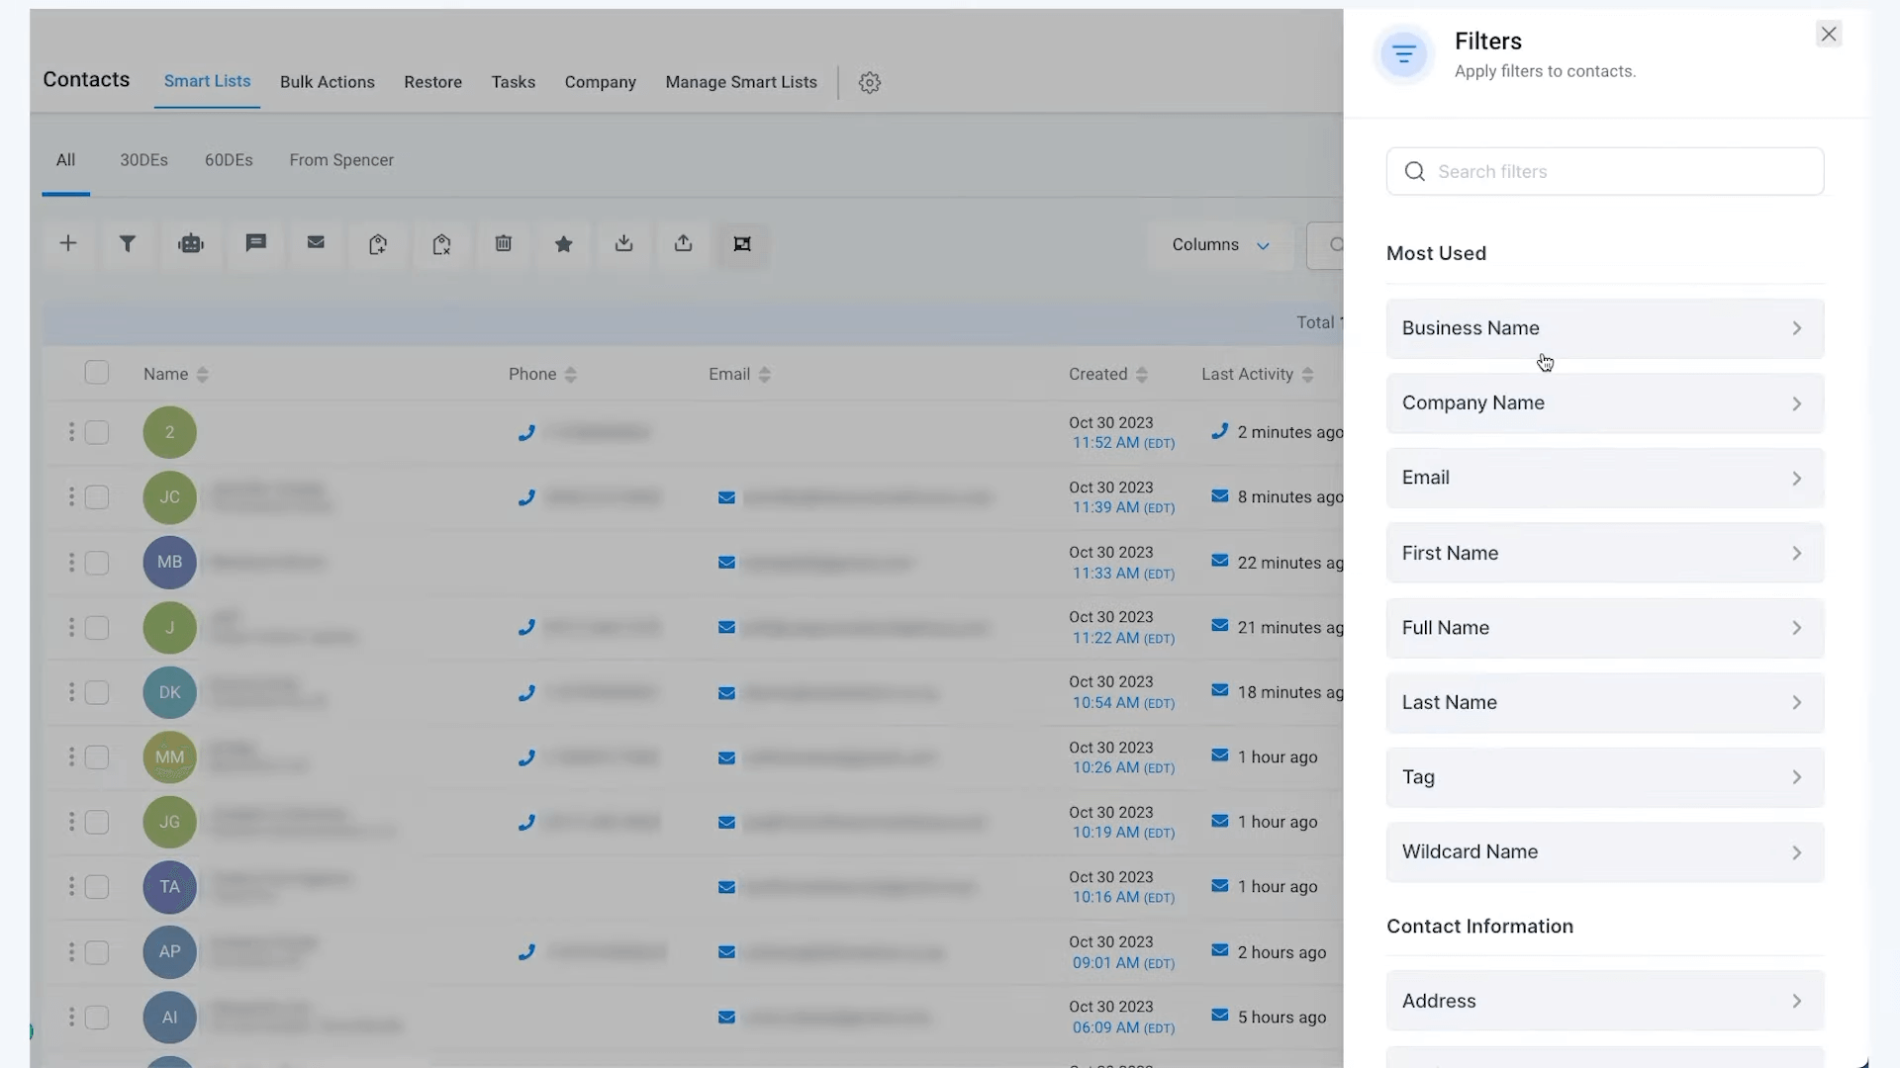Switch to the 30DEs smart list tab
Screen dimensions: 1900x1068
click(x=143, y=160)
